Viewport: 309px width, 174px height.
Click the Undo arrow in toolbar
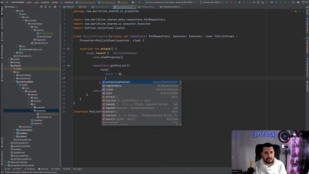[x=293, y=2]
